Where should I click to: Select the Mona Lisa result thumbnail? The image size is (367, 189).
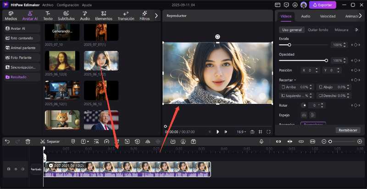click(x=62, y=61)
